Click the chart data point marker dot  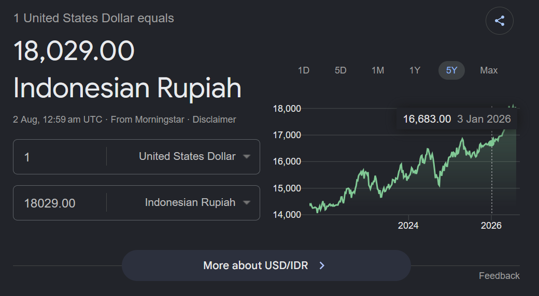coord(491,143)
